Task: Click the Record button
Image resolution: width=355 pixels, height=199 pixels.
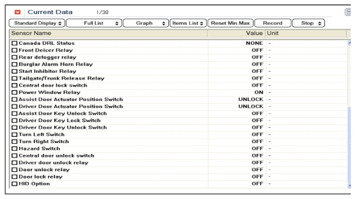Action: coord(273,23)
